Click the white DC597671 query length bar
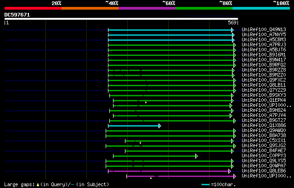The image size is (294, 188). click(121, 19)
